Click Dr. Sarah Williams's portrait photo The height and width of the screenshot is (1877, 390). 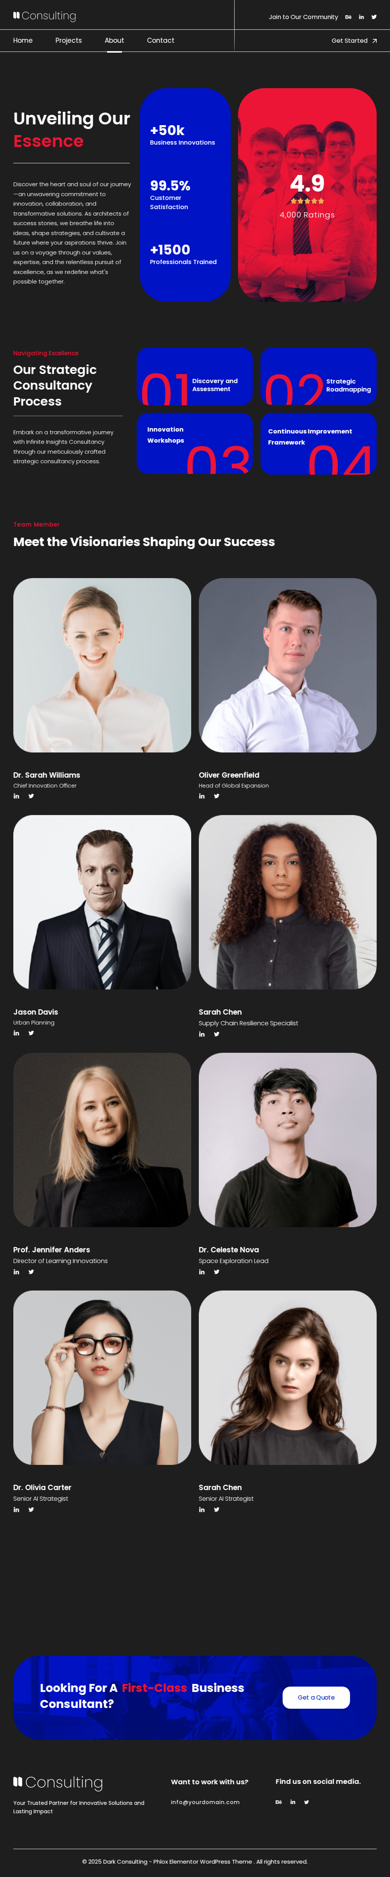pyautogui.click(x=102, y=665)
